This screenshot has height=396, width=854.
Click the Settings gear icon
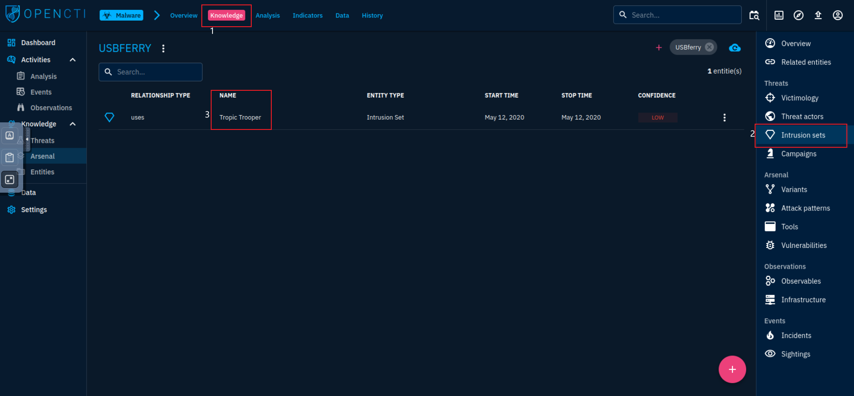pyautogui.click(x=12, y=210)
